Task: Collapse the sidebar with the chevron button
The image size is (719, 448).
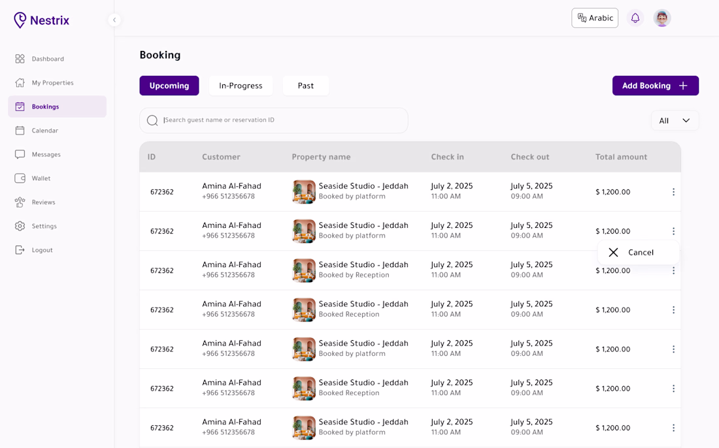Action: [114, 20]
